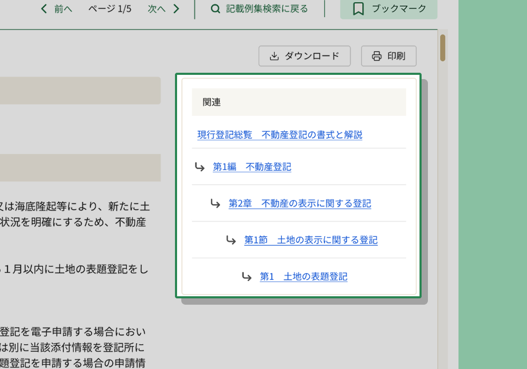Click hierarchy arrow beside 第1 土地の表題登記
The height and width of the screenshot is (369, 527).
pos(247,277)
